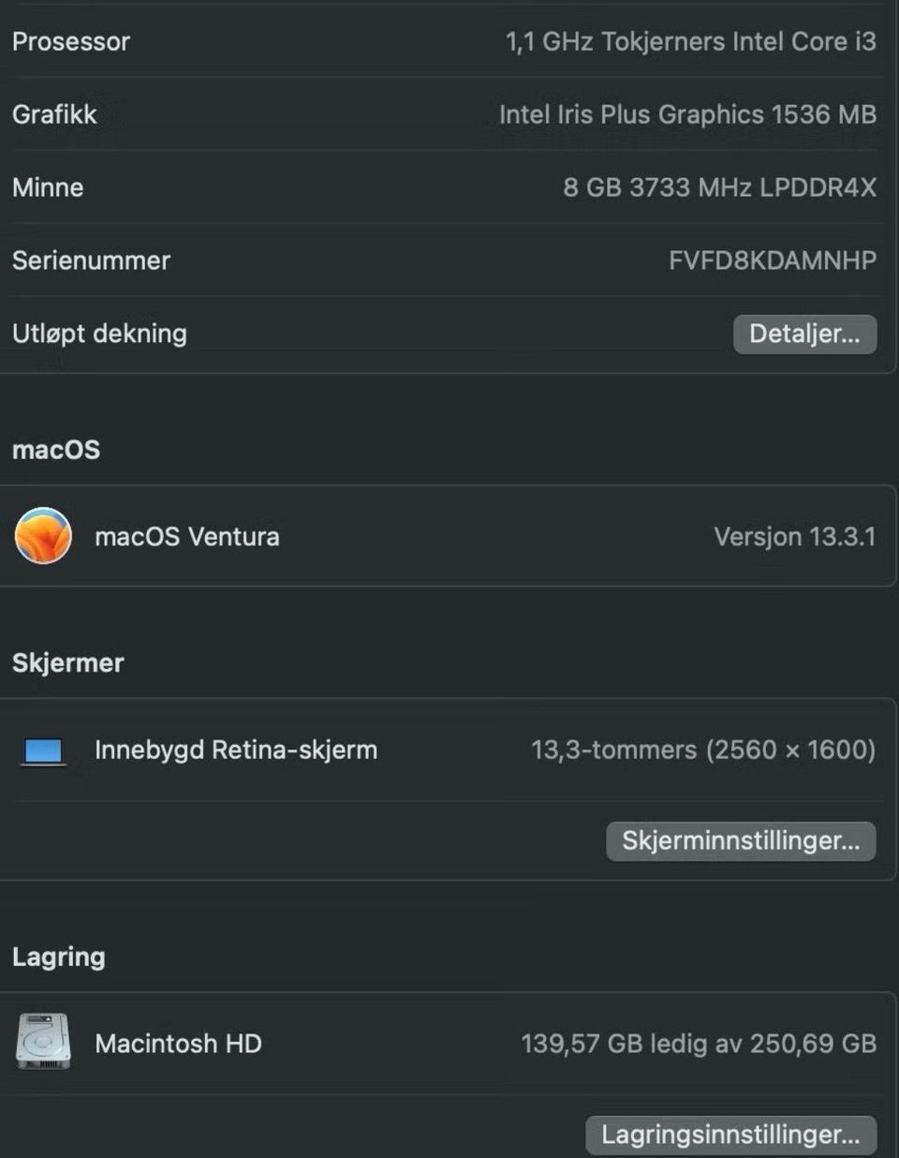The height and width of the screenshot is (1158, 899).
Task: Select the Intel Iris Plus Graphics value
Action: point(687,114)
